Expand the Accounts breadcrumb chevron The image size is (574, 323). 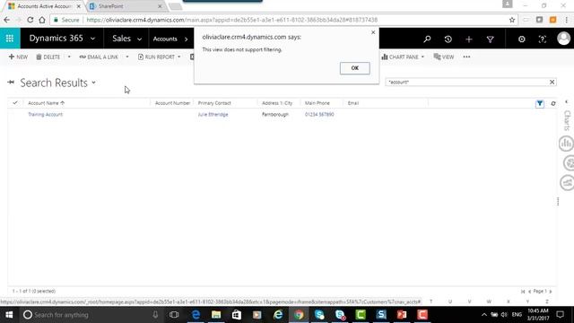point(186,39)
